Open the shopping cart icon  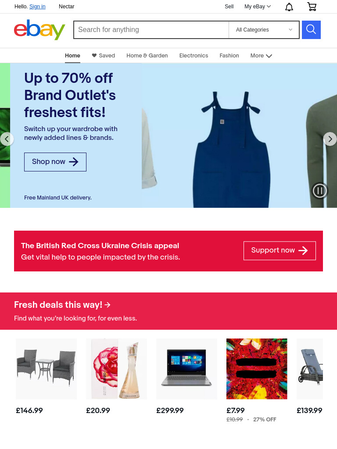click(x=312, y=7)
